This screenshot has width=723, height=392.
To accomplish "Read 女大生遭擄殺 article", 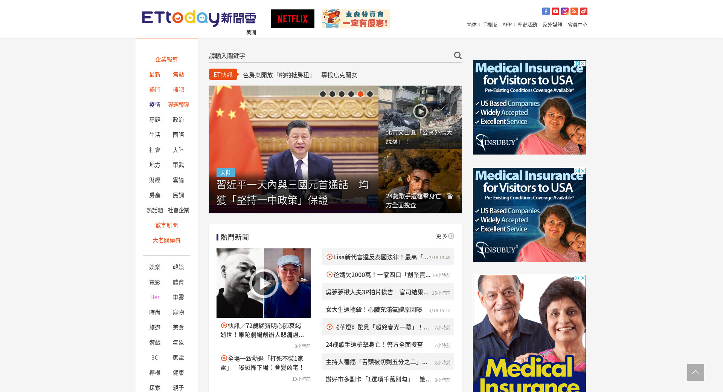I will pos(374,309).
